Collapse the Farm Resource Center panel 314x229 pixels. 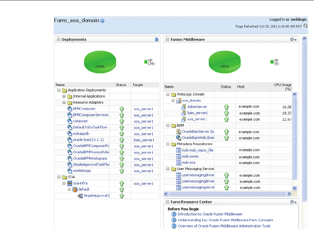(167, 202)
